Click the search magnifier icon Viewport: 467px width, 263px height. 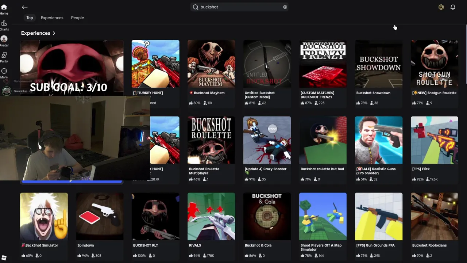(196, 7)
